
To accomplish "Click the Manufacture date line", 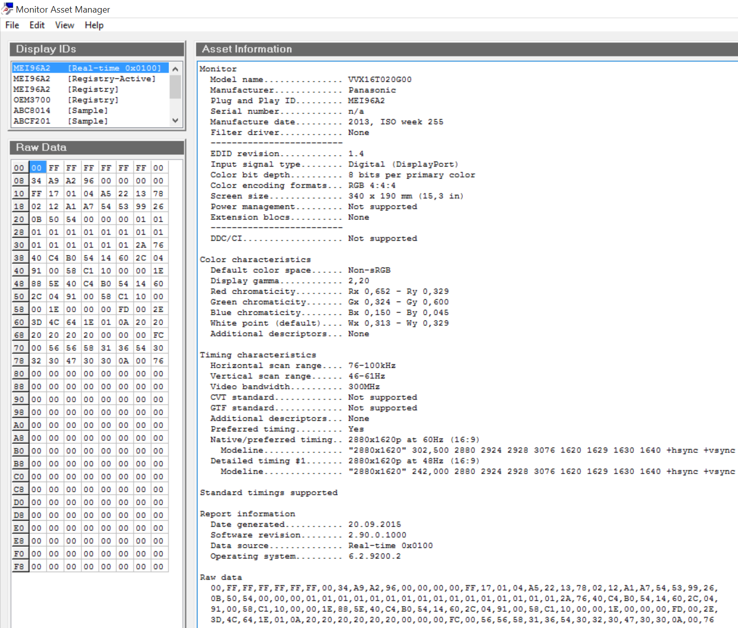I will coord(327,122).
